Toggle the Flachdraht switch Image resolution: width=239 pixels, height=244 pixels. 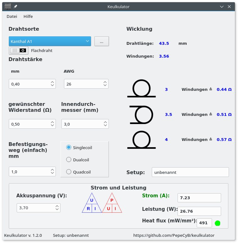(x=19, y=50)
